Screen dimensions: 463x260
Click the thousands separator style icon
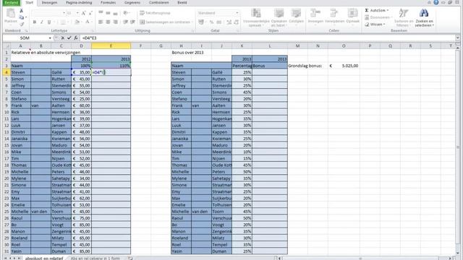tap(218, 22)
